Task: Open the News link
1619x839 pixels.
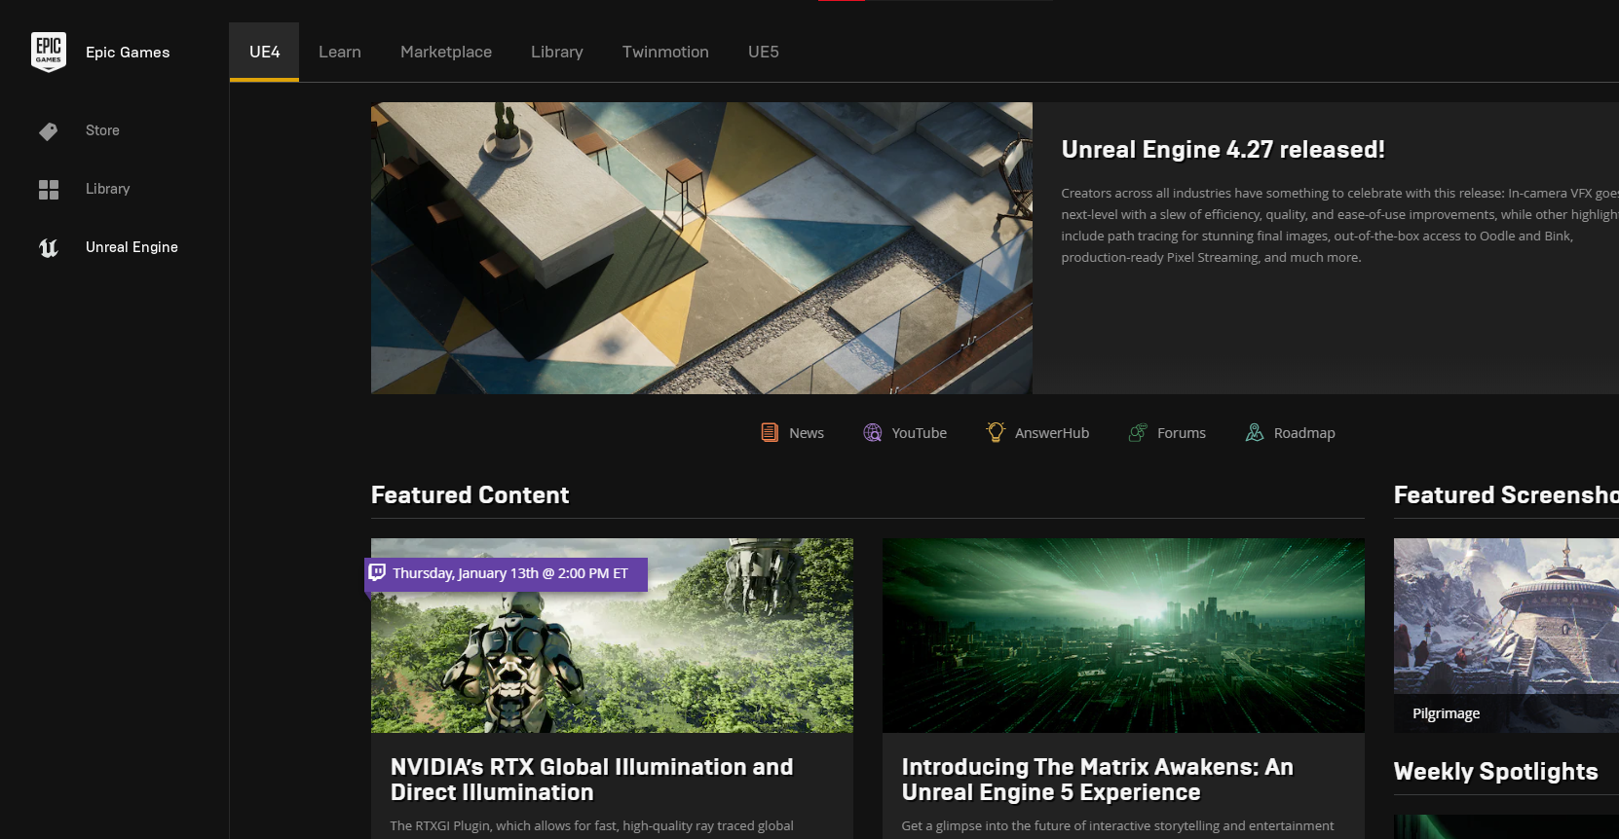Action: point(807,433)
